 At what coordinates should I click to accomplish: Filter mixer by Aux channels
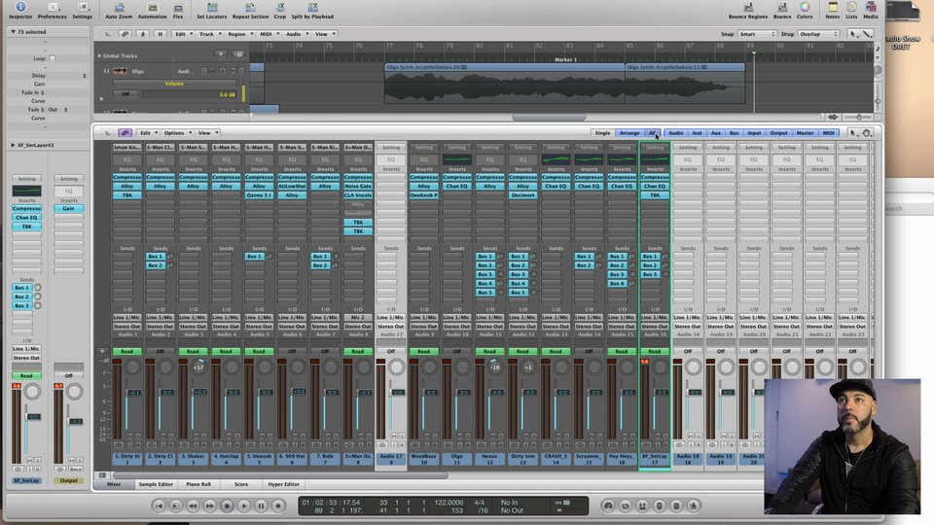click(x=716, y=133)
